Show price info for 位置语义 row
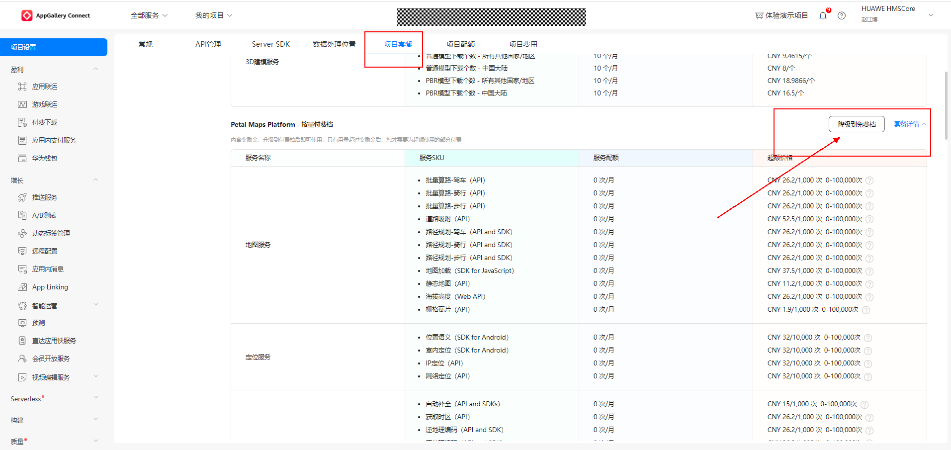This screenshot has width=951, height=450. click(868, 338)
